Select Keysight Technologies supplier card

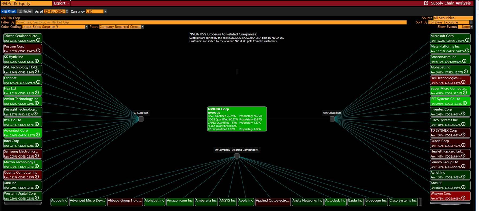22,112
